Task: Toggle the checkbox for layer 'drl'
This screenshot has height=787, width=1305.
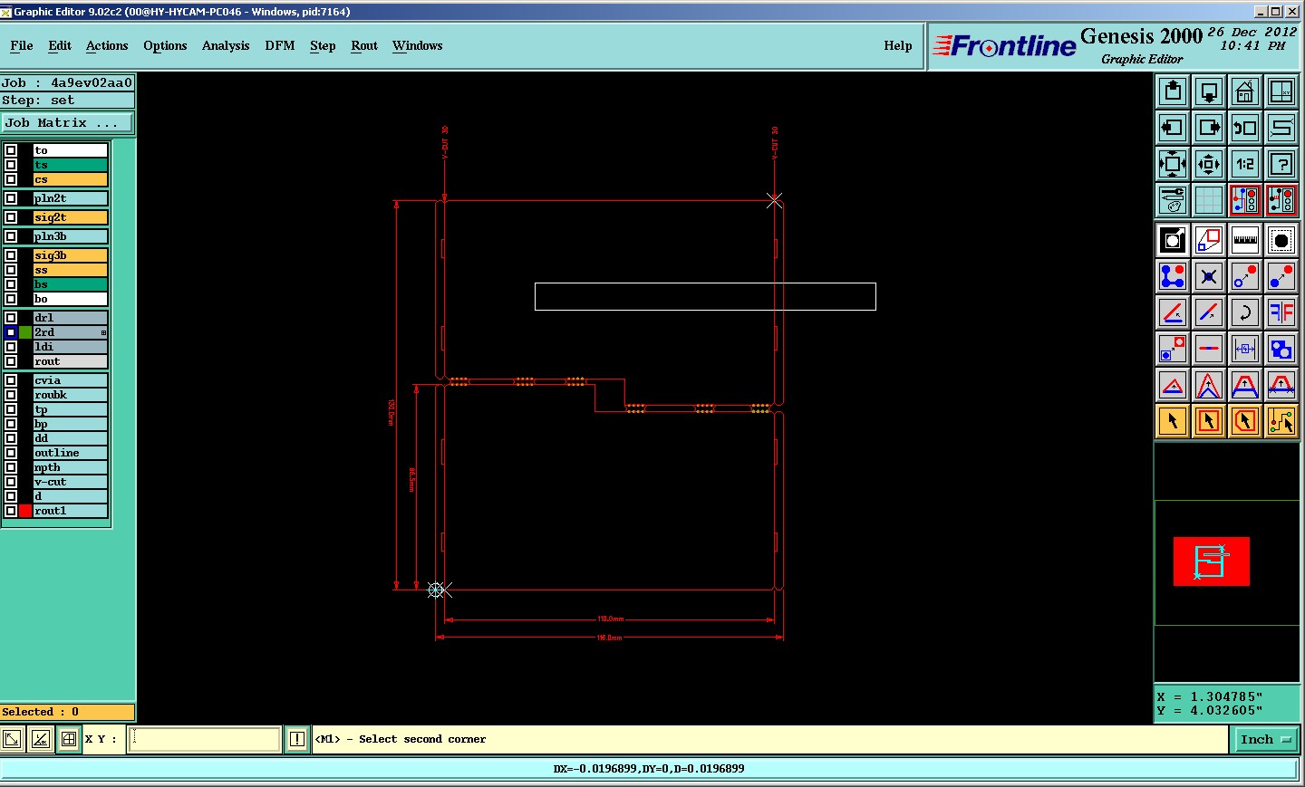Action: 11,318
